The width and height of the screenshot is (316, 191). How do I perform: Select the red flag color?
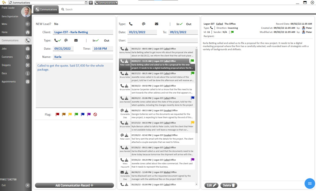(x=57, y=114)
